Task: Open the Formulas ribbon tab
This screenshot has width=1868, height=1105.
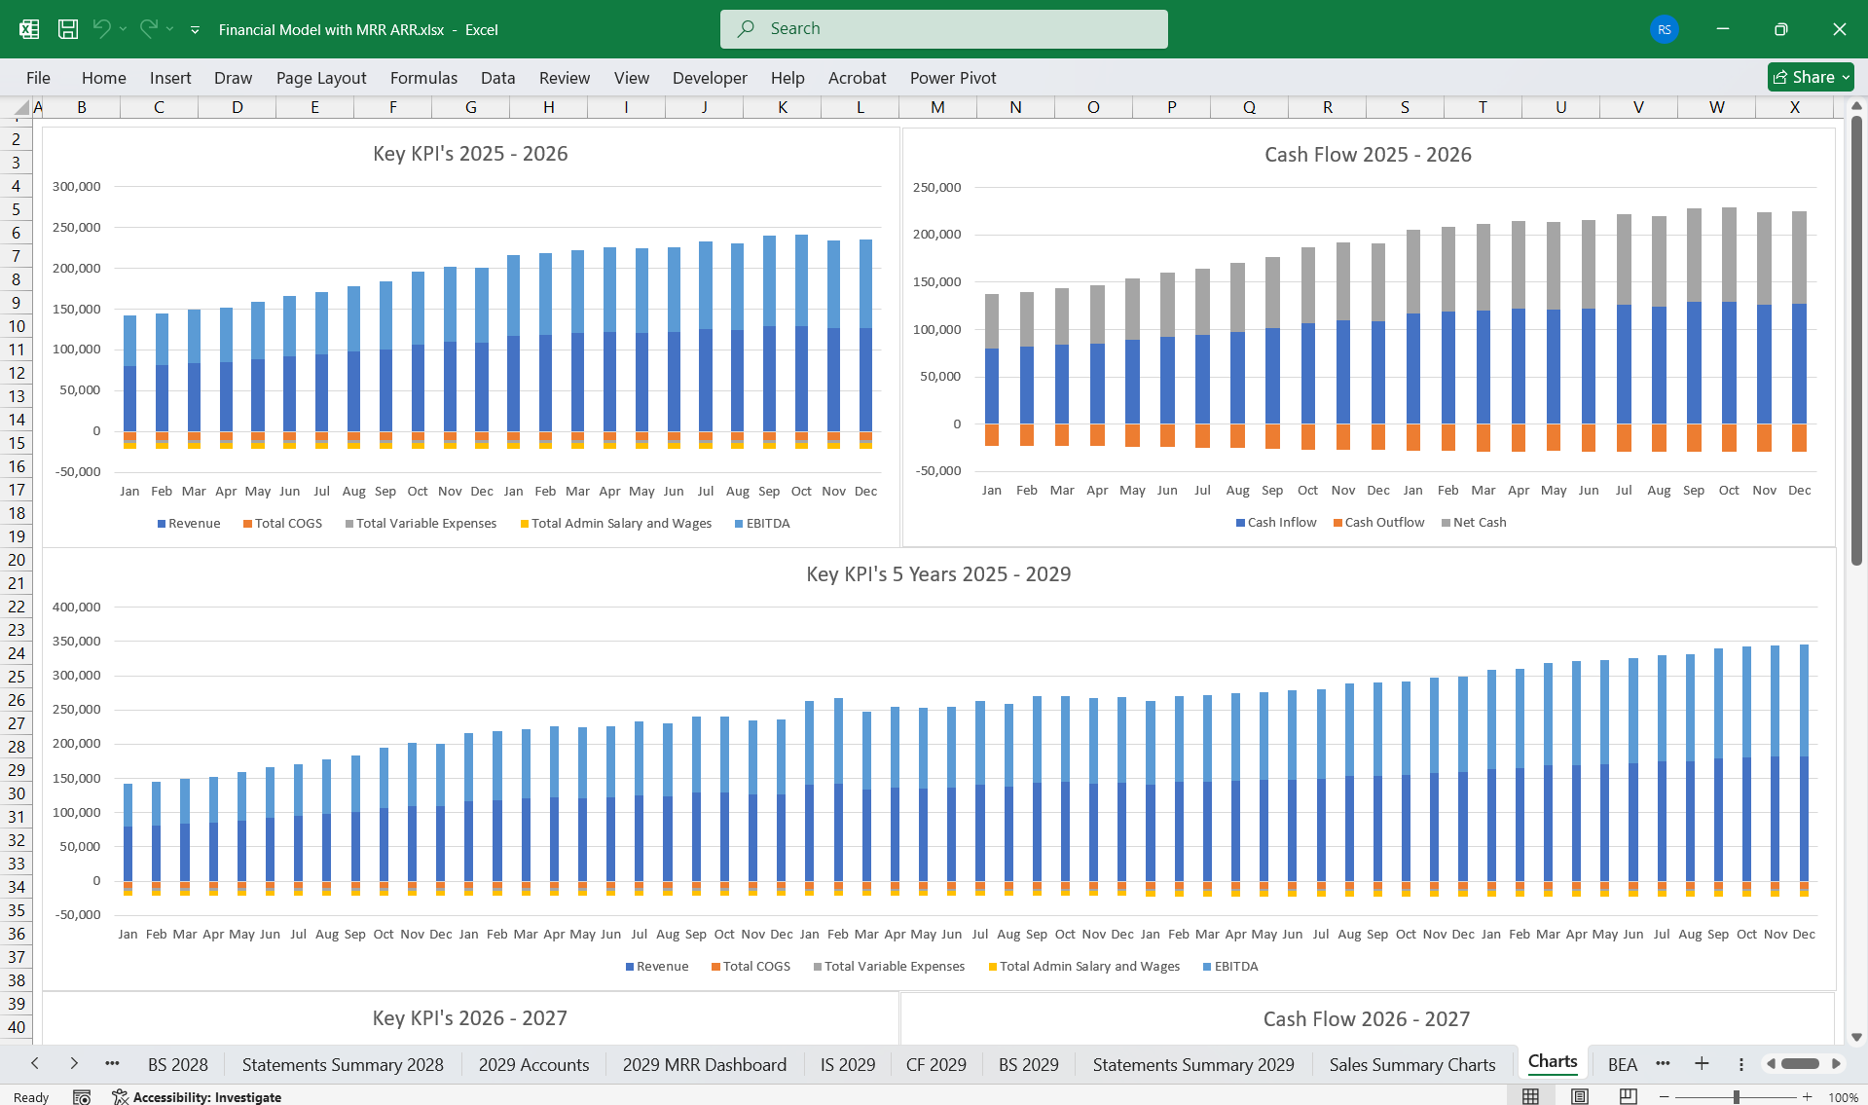Action: pos(423,78)
